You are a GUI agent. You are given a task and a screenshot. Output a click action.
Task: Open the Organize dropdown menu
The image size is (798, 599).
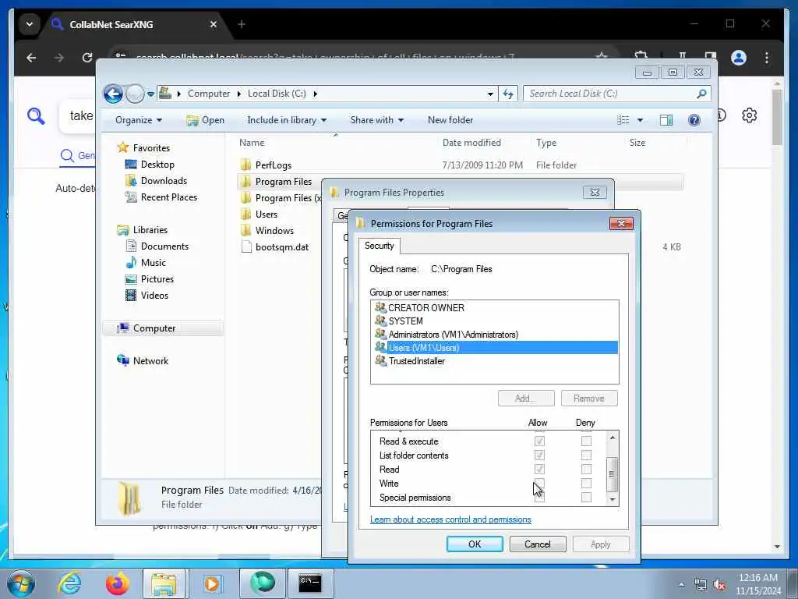coord(139,120)
